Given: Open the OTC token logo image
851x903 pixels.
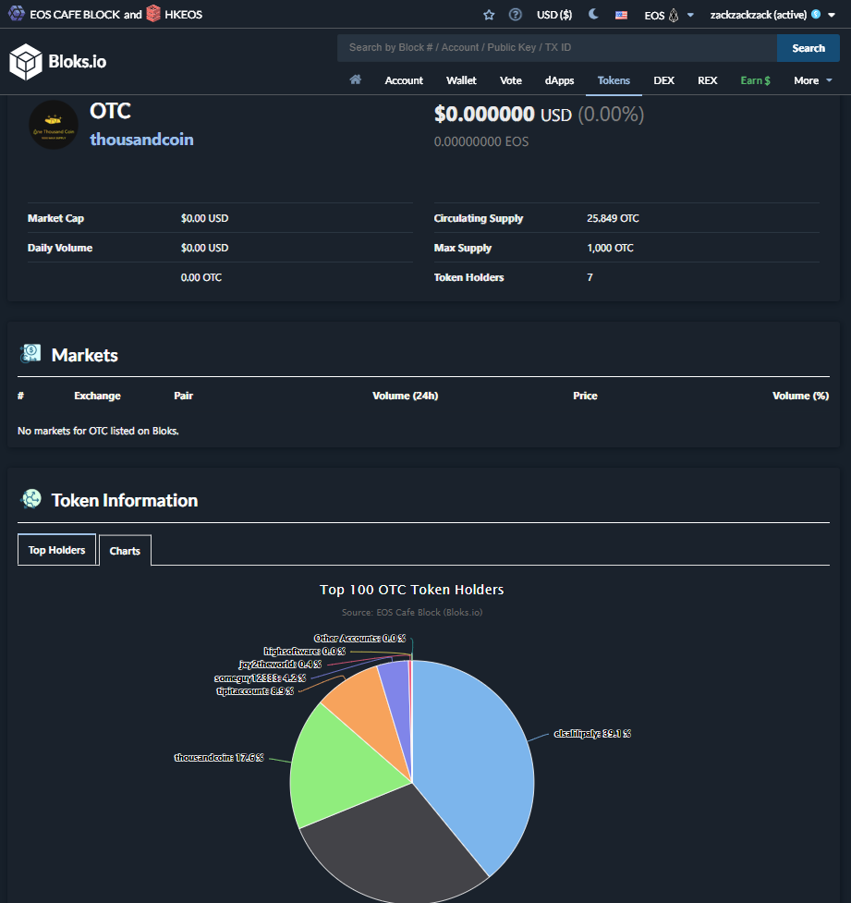Looking at the screenshot, I should [x=54, y=125].
